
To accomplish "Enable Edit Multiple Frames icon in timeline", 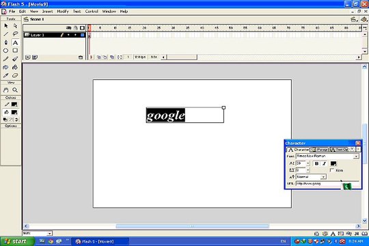I will click(112, 57).
